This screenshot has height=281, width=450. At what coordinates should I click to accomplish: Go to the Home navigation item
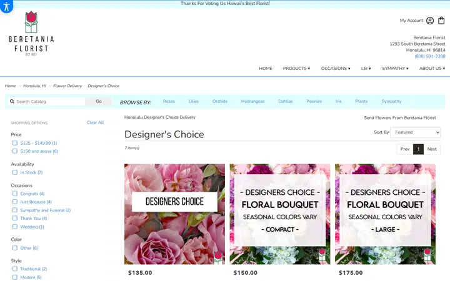tap(266, 69)
